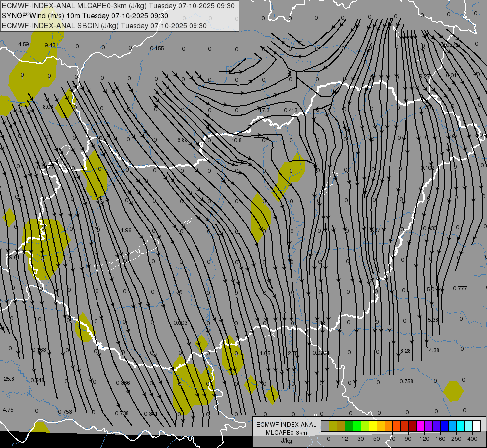The image size is (487, 448).
Task: Click the map value '10.8'
Action: pos(236,140)
